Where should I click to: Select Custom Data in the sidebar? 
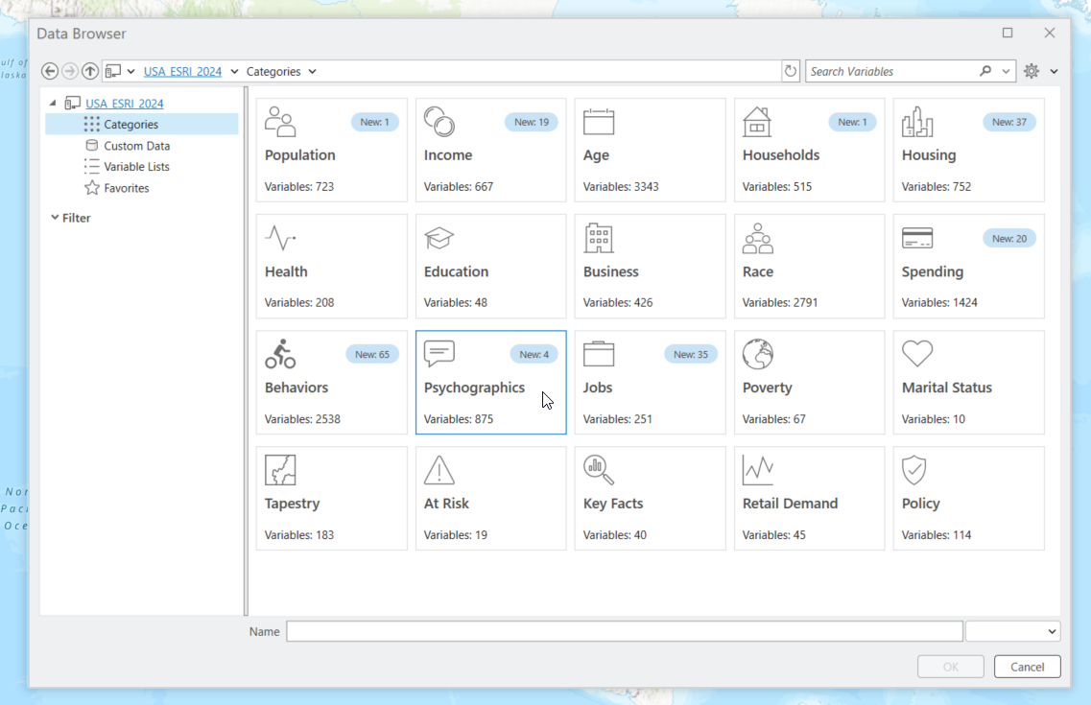coord(136,145)
